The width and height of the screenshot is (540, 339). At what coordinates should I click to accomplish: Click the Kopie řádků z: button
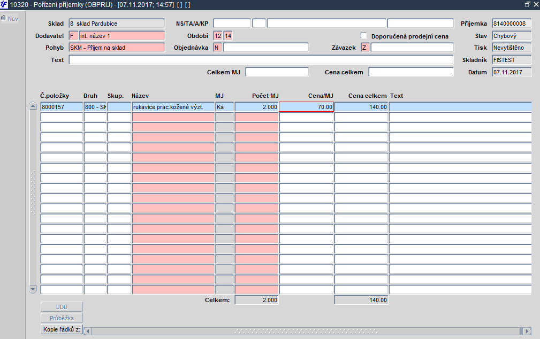(x=62, y=329)
